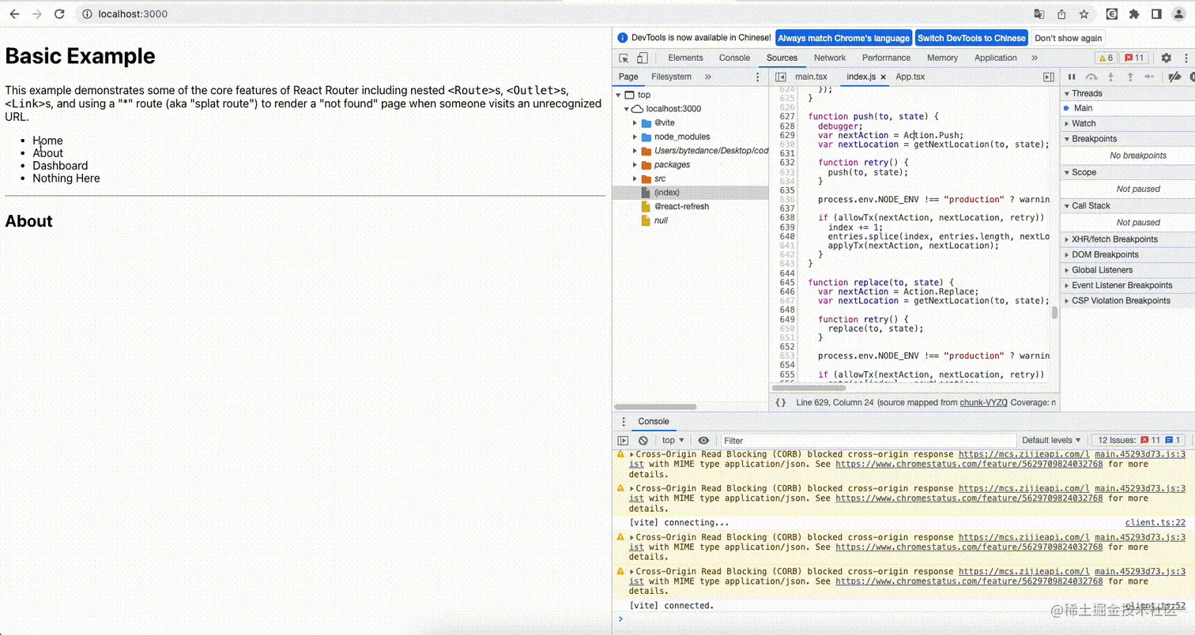The image size is (1195, 635).
Task: Pause script execution
Action: pyautogui.click(x=1072, y=77)
